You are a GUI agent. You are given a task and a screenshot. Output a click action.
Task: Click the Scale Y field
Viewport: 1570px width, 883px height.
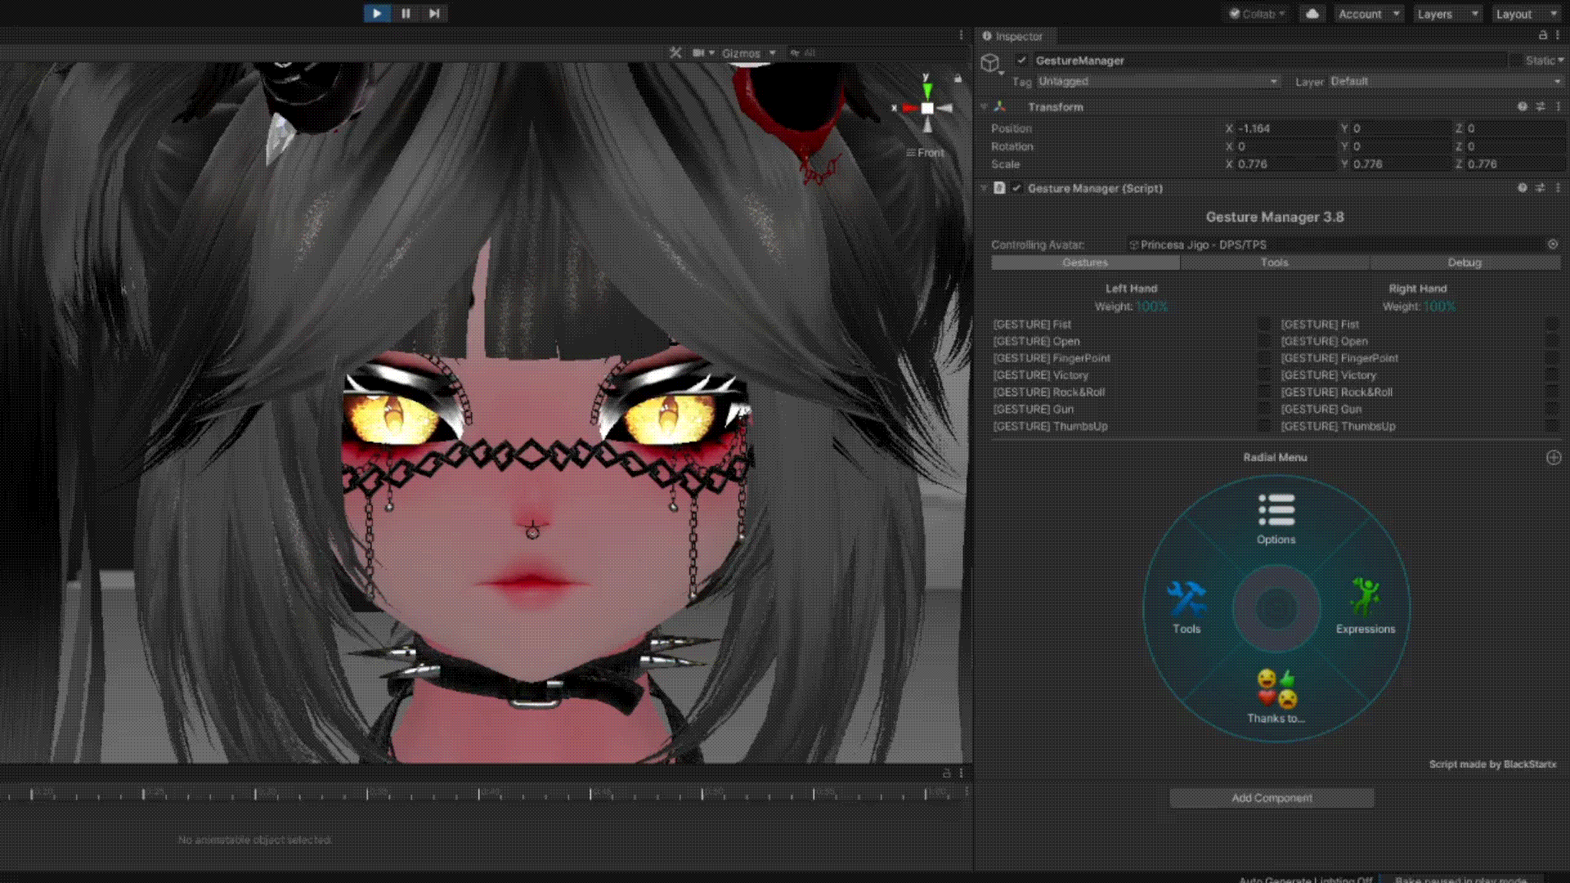[x=1400, y=164]
